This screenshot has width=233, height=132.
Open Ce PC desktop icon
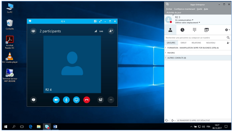tap(10, 8)
